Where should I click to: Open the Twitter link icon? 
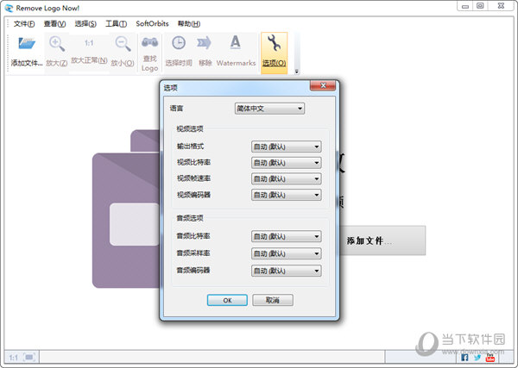tap(477, 358)
